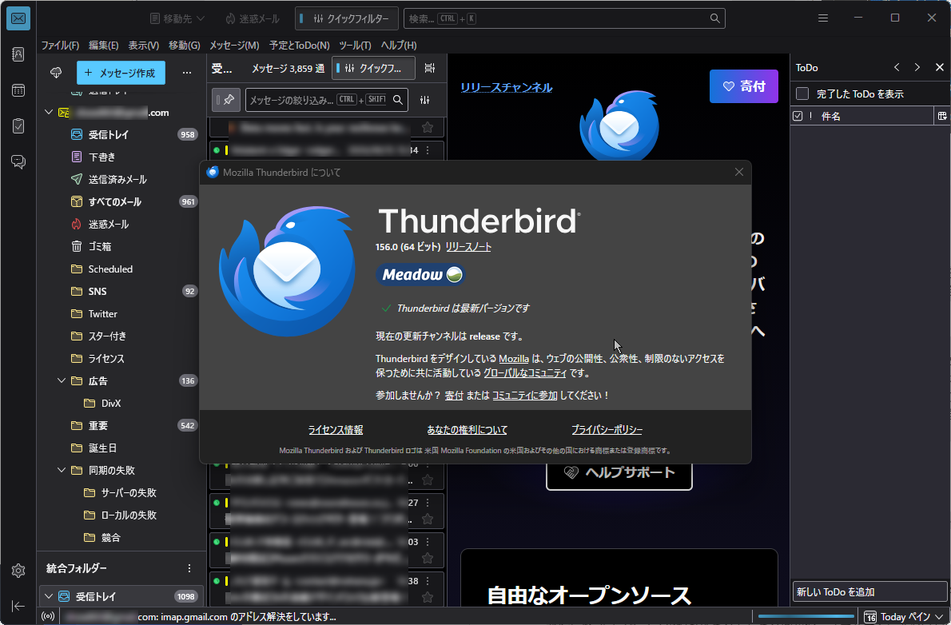
Task: Toggle the クイックフィルター button in top toolbar
Action: 347,19
